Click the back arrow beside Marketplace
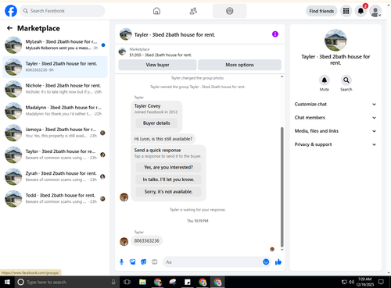 pyautogui.click(x=9, y=28)
